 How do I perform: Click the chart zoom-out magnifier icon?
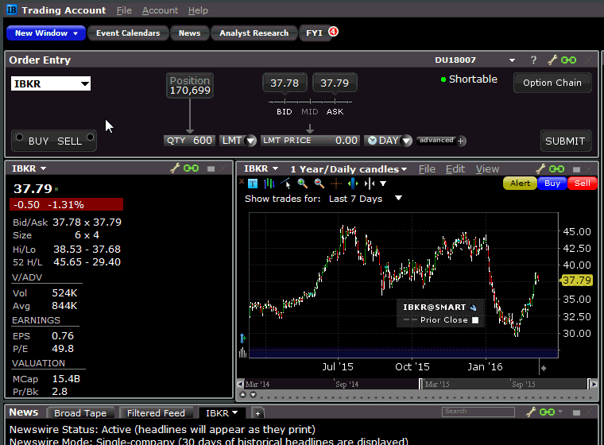pos(319,184)
